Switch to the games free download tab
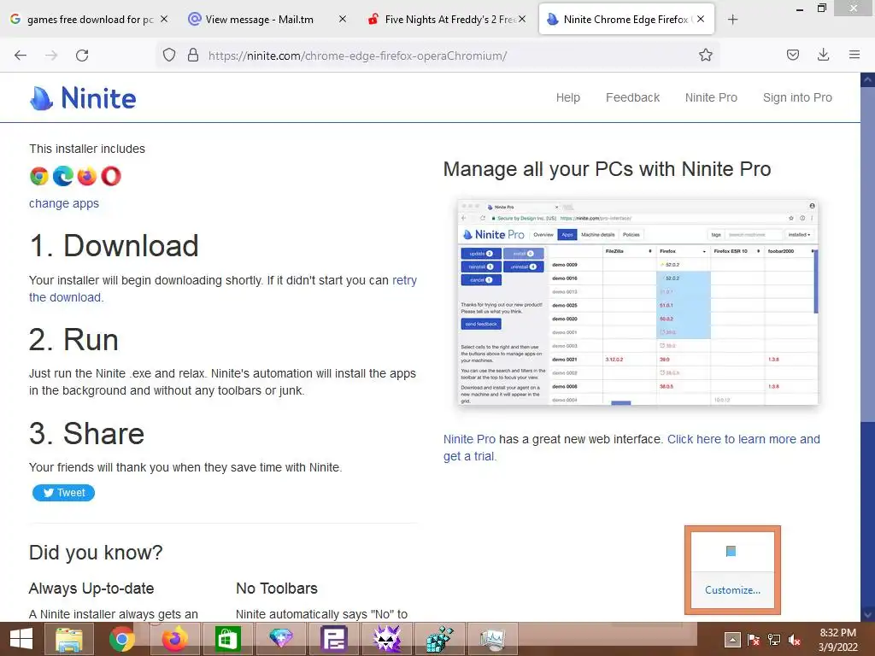Viewport: 875px width, 656px height. coord(88,20)
